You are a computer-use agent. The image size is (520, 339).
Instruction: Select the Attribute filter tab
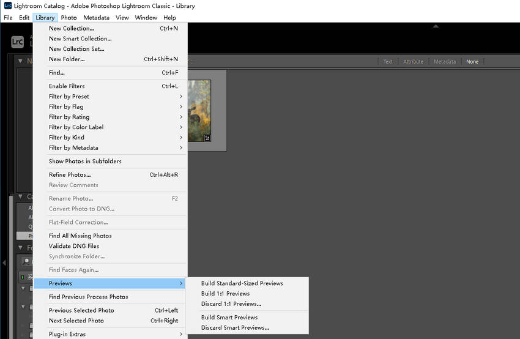click(413, 62)
